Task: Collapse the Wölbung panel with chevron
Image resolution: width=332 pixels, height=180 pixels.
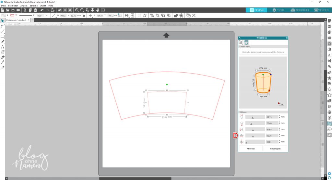Action: (x=240, y=38)
